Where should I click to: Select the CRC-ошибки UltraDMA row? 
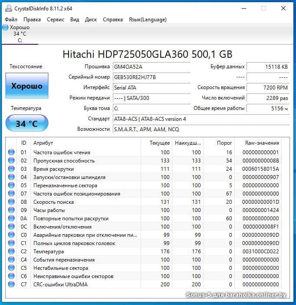(144, 285)
